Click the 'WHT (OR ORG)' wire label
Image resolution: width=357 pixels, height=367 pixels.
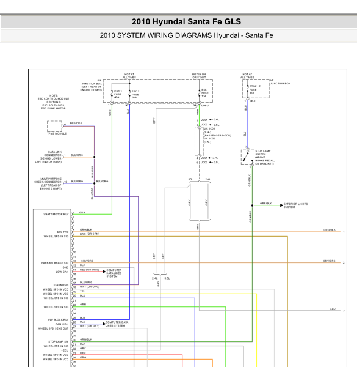tap(90, 287)
